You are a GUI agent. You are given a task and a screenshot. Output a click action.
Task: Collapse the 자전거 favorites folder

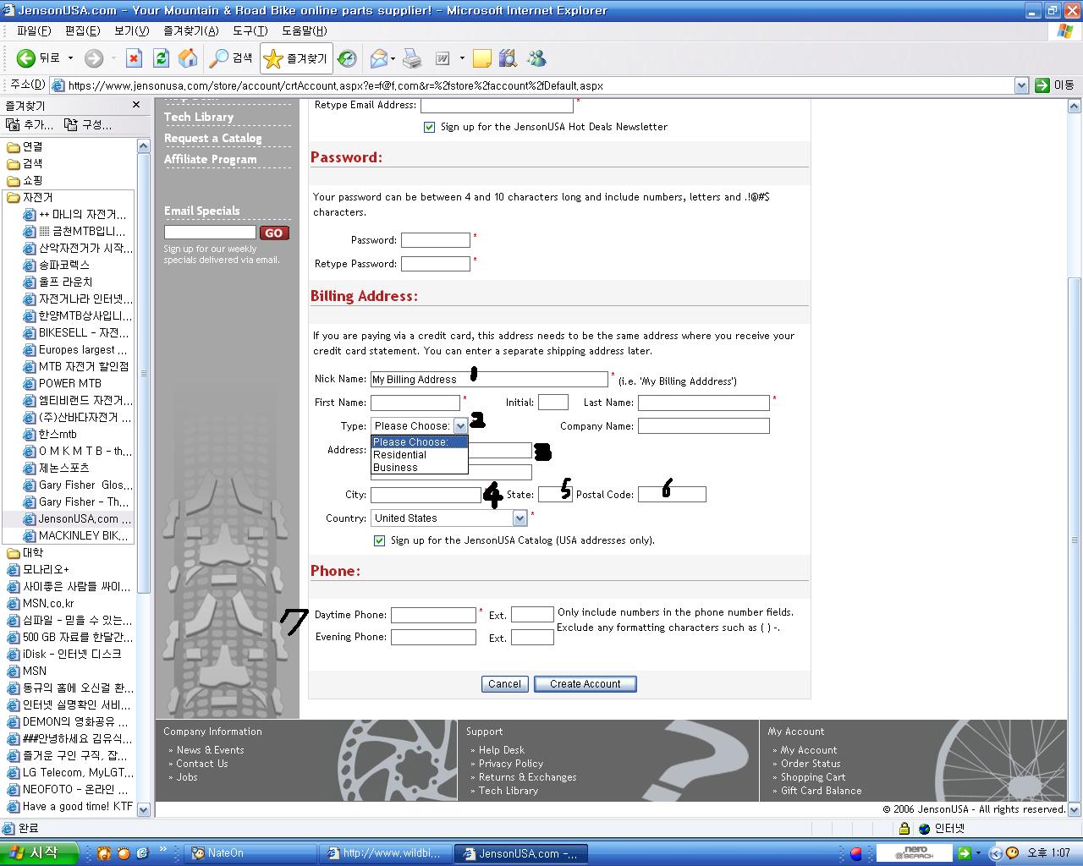point(30,197)
